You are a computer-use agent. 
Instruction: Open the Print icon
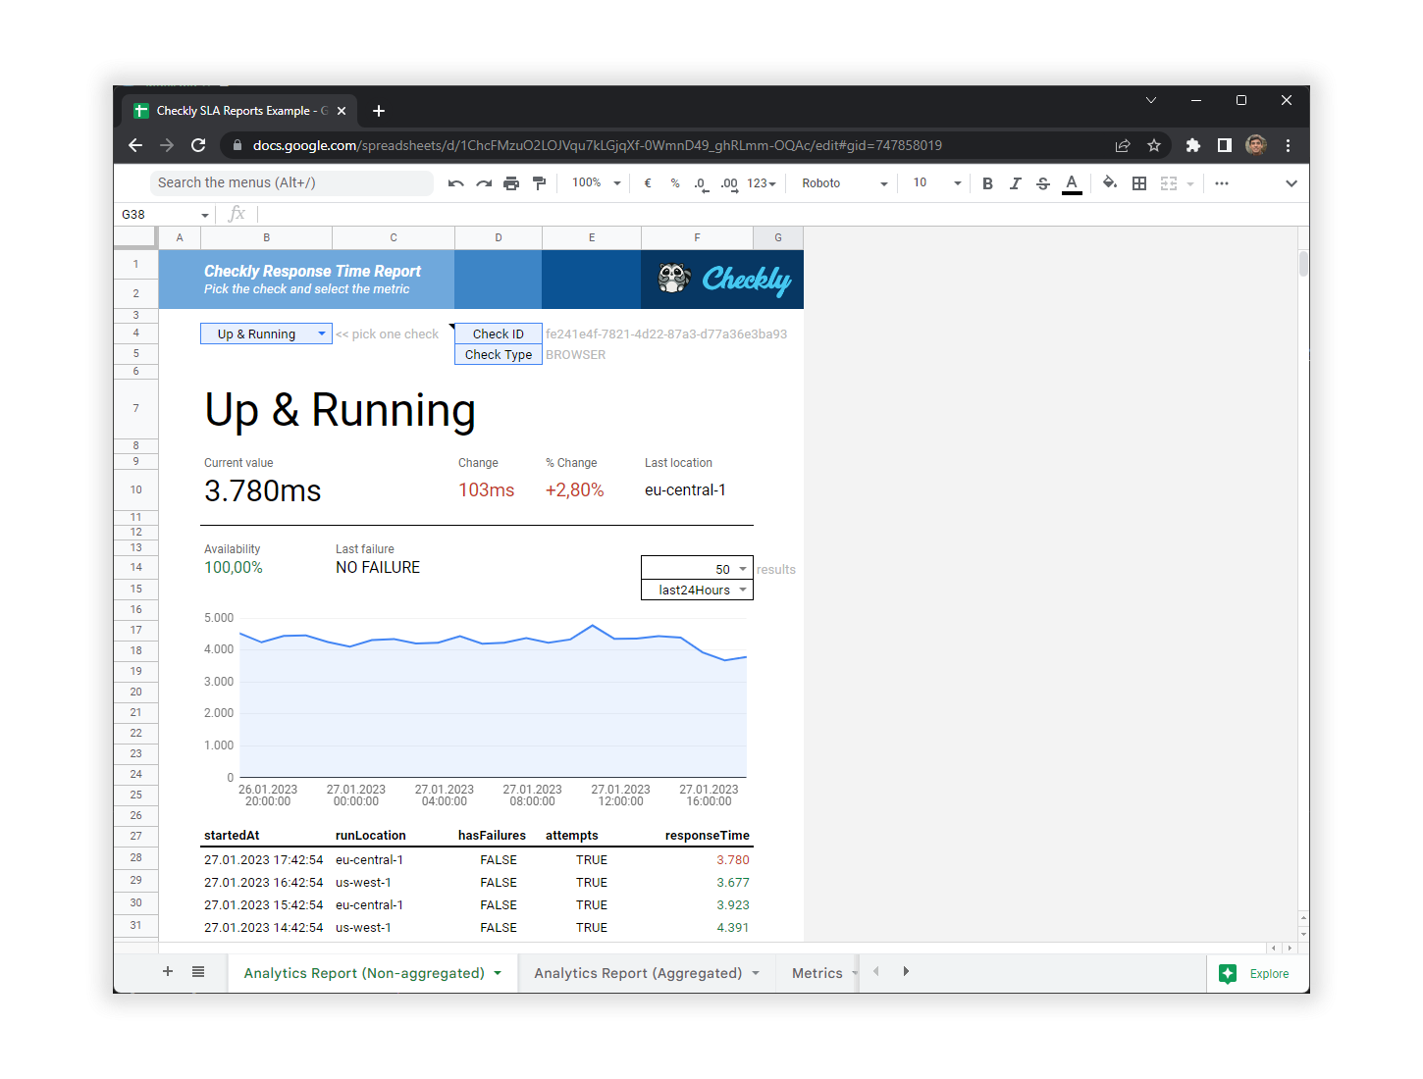point(511,182)
